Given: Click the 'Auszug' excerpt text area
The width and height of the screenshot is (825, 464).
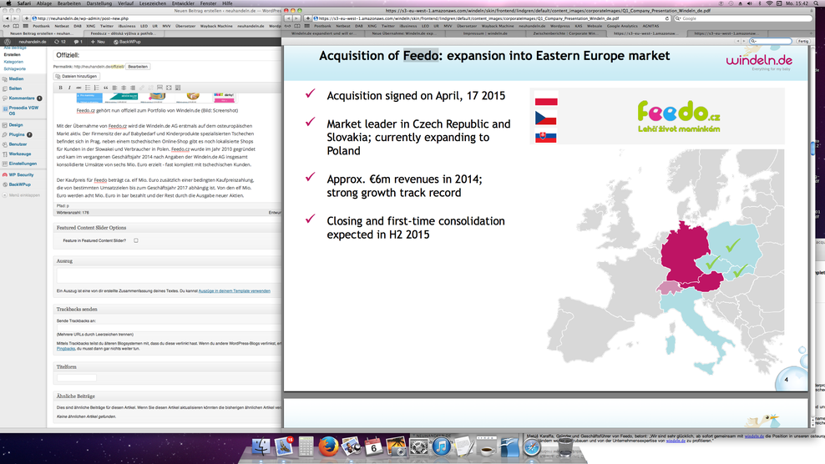Looking at the screenshot, I should 169,276.
